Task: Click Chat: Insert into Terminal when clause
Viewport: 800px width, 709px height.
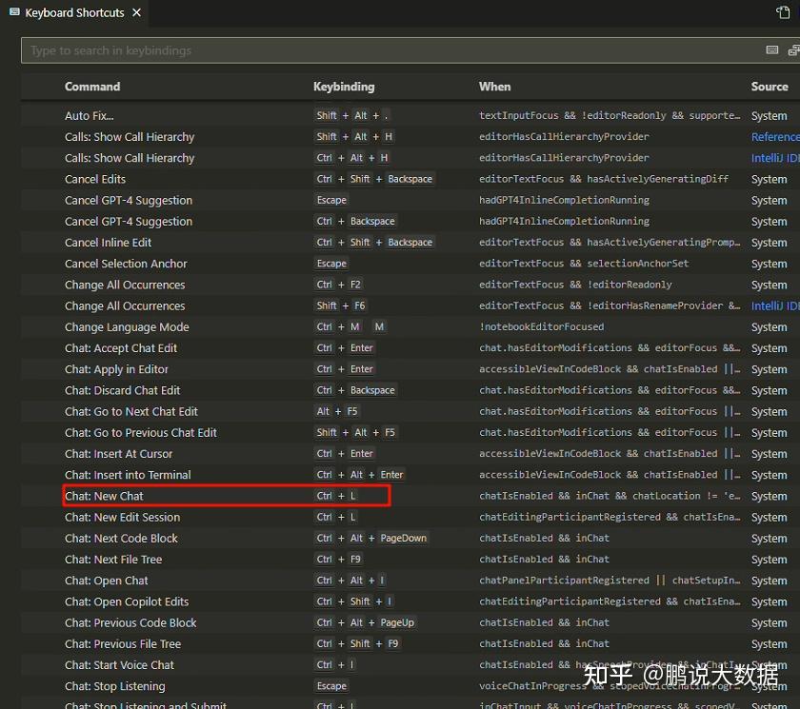Action: coord(610,475)
